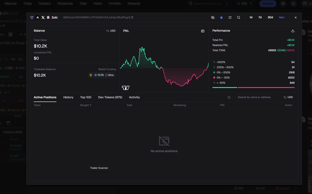Open the X profile icon for Zuki
Screen dimensions: 312x194
(43, 17)
